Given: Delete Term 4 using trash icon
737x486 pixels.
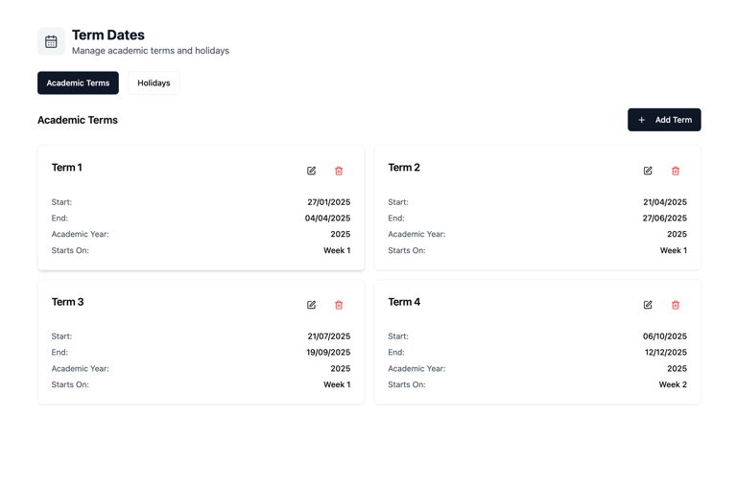Looking at the screenshot, I should 676,305.
